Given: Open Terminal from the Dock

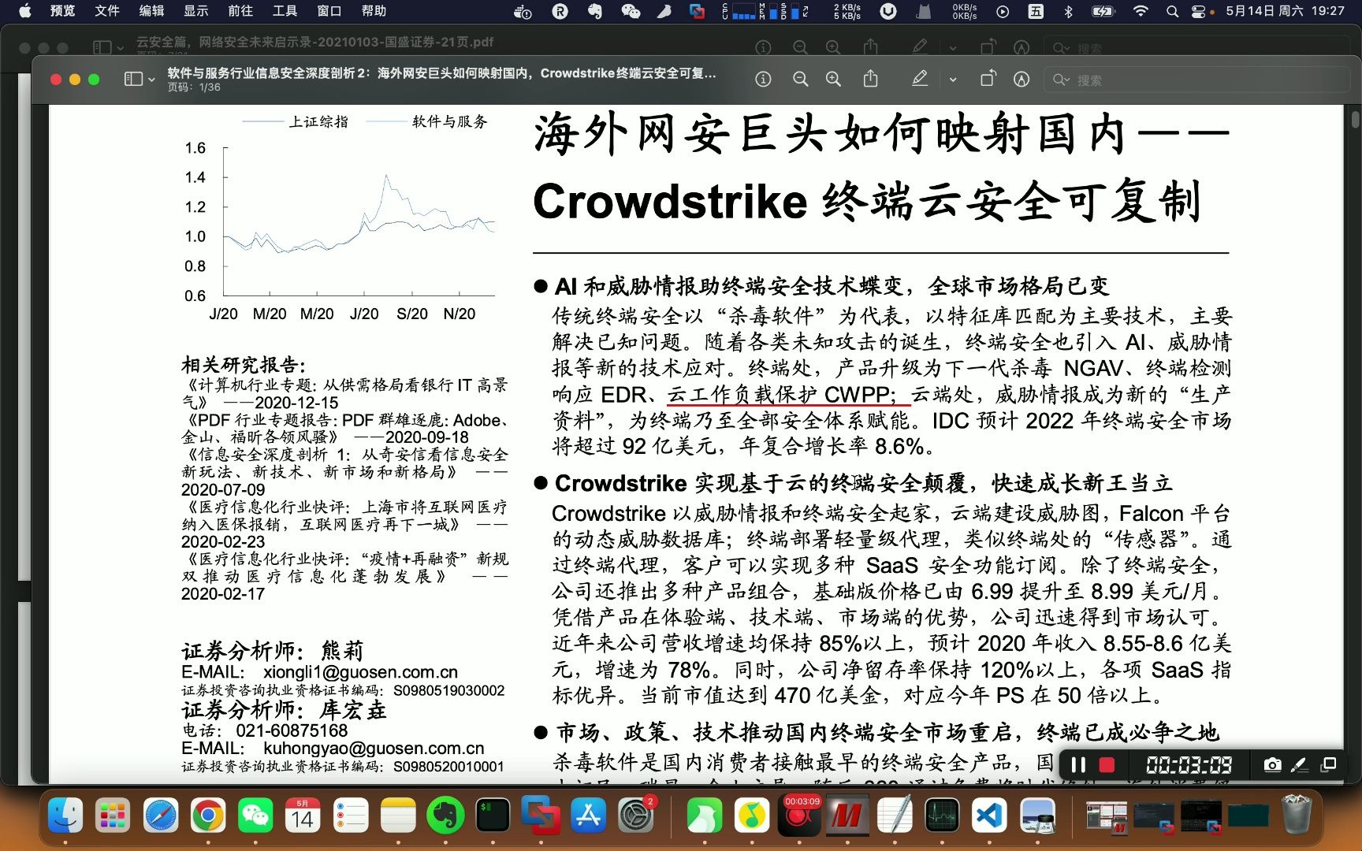Looking at the screenshot, I should point(493,816).
